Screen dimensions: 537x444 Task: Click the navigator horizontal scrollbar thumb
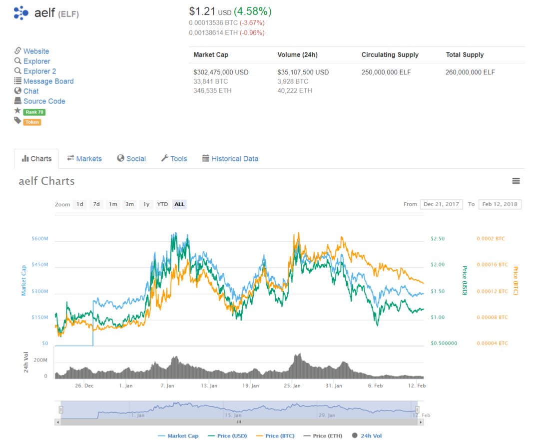[239, 422]
